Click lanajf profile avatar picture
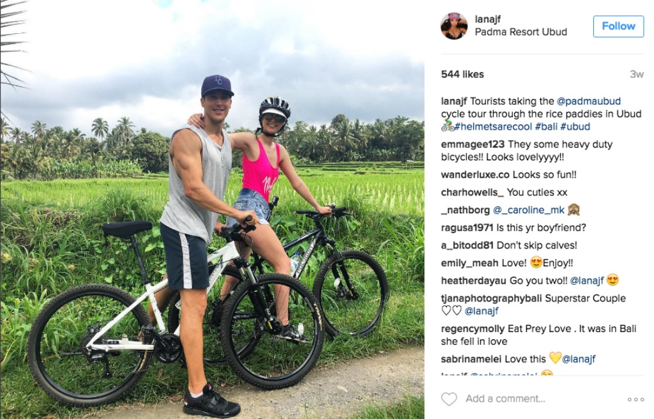Image resolution: width=654 pixels, height=419 pixels. pos(454,26)
